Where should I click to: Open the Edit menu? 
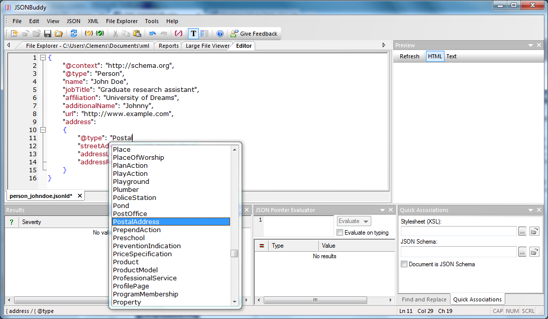(x=34, y=21)
